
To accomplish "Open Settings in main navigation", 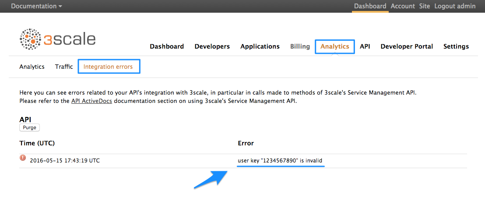I will click(456, 46).
